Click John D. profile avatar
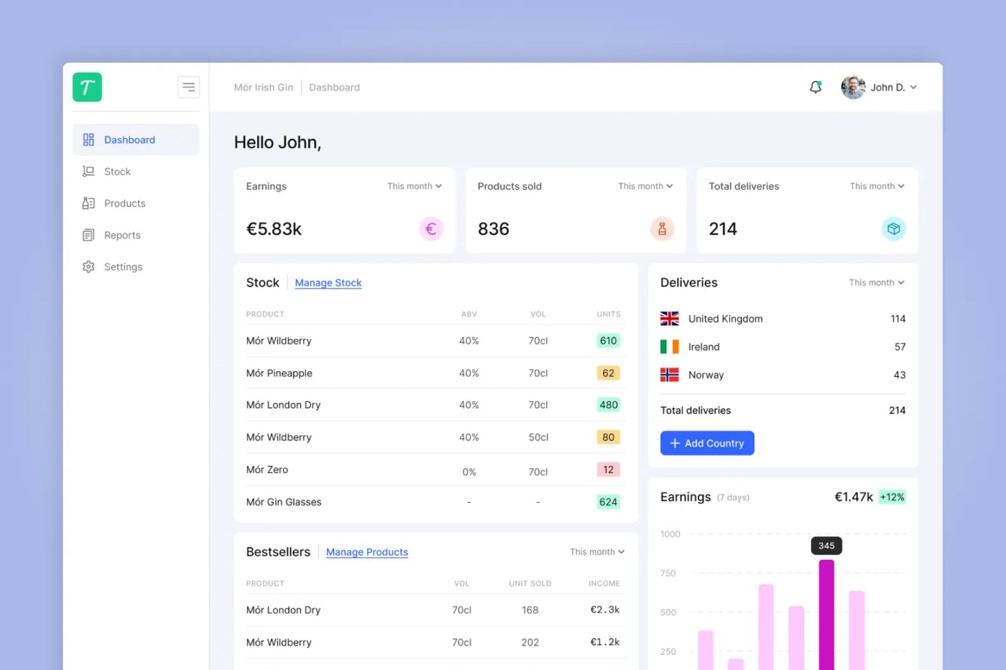Viewport: 1006px width, 670px height. click(854, 87)
